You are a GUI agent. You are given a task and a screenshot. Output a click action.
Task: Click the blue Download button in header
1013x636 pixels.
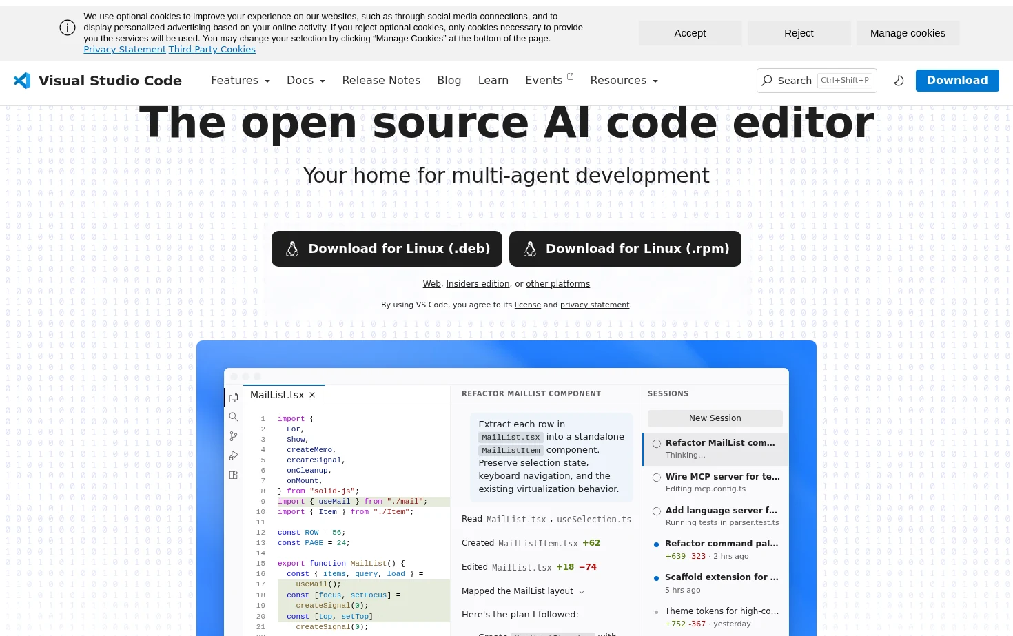[957, 81]
